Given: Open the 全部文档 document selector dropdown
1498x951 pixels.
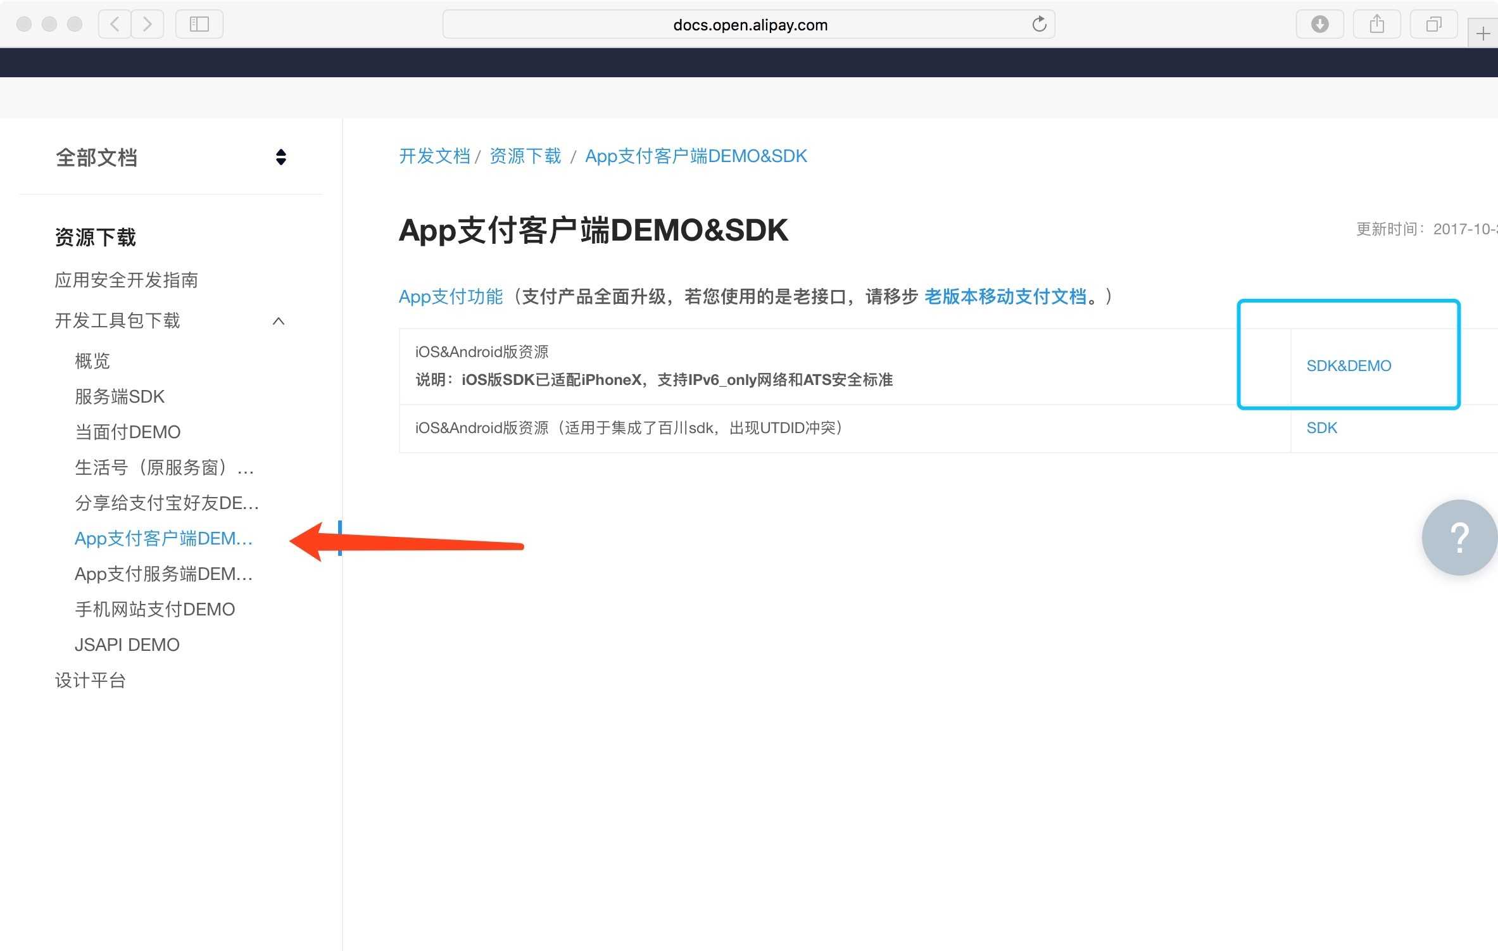Looking at the screenshot, I should pos(171,157).
